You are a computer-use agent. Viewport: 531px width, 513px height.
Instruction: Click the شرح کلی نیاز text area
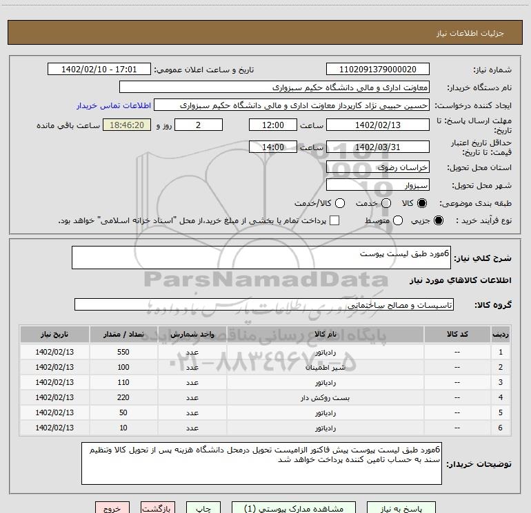[x=261, y=258]
